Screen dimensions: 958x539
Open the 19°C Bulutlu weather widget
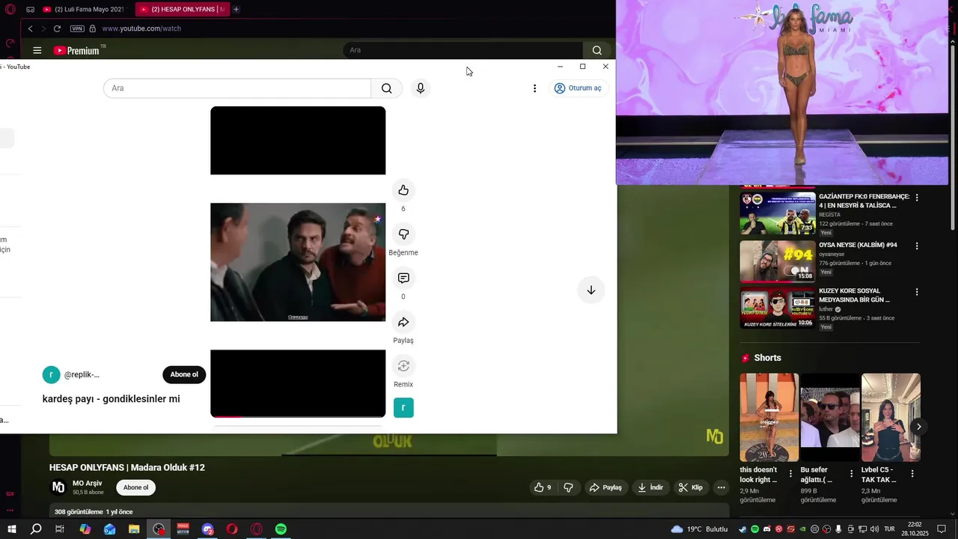point(699,529)
